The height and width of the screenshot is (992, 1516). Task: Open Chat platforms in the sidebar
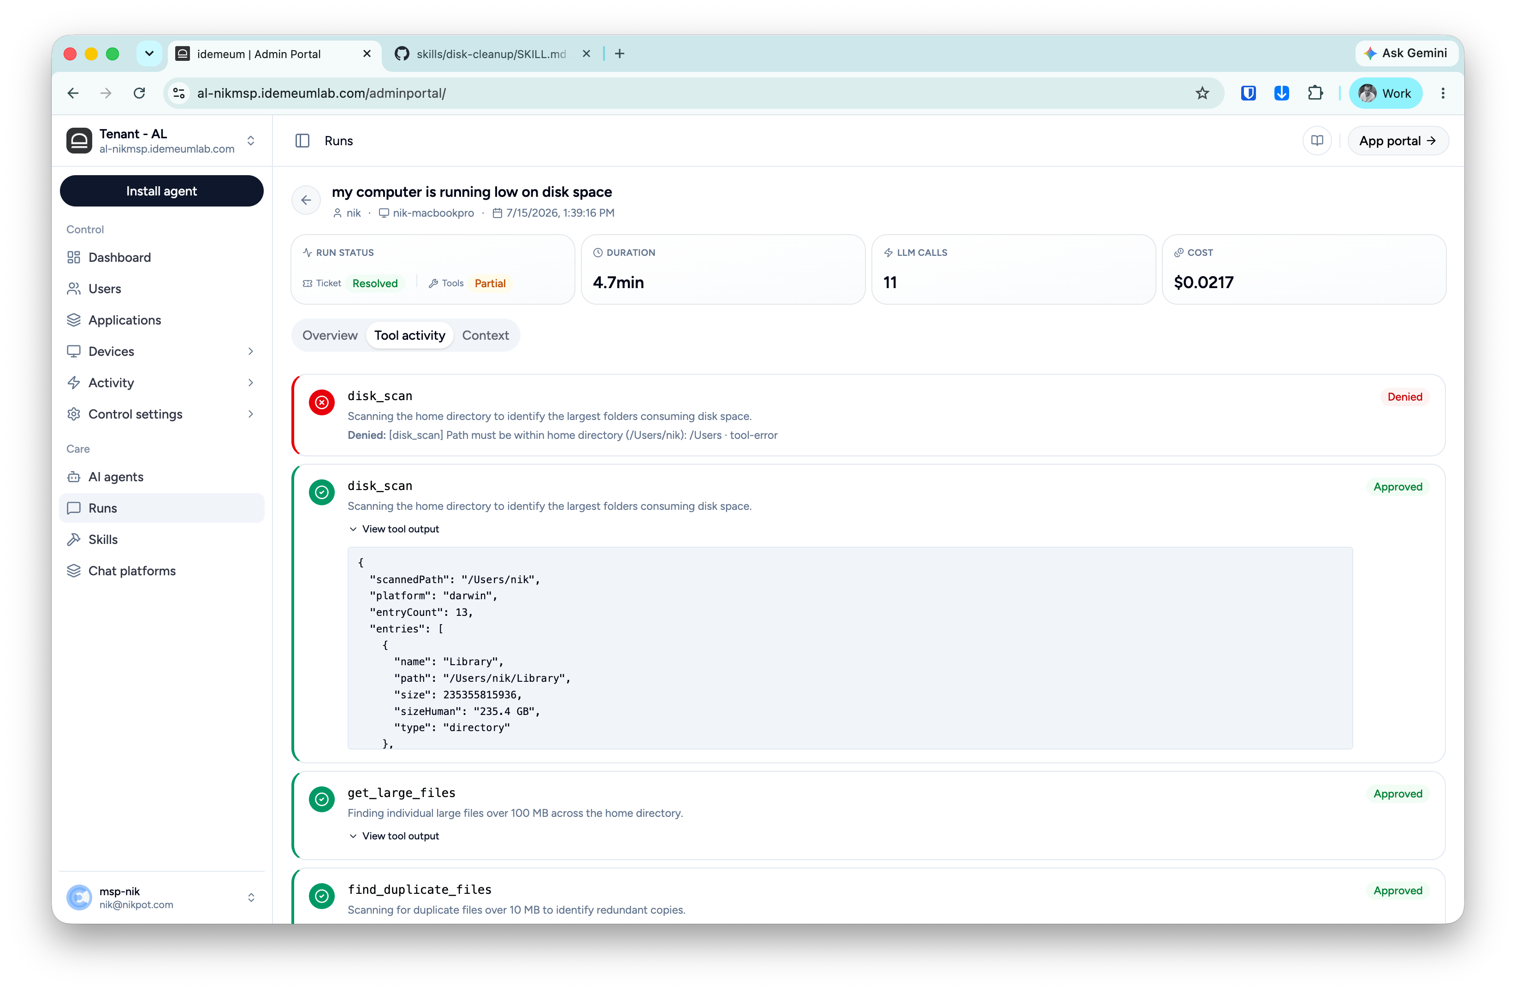162,571
